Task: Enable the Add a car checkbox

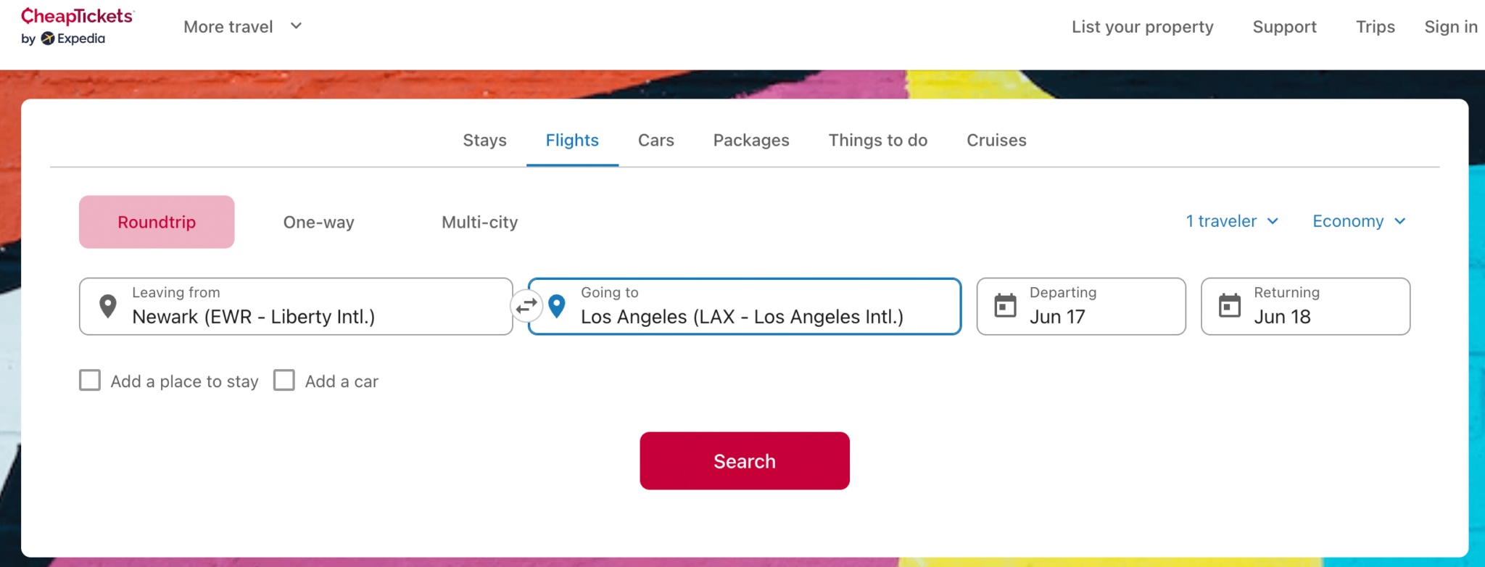Action: (284, 380)
